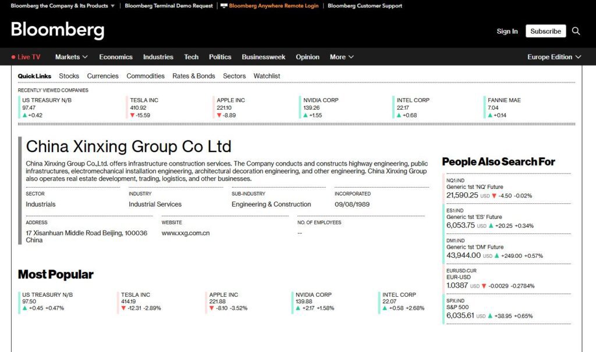
Task: Select the Currencies quick link
Action: click(102, 76)
